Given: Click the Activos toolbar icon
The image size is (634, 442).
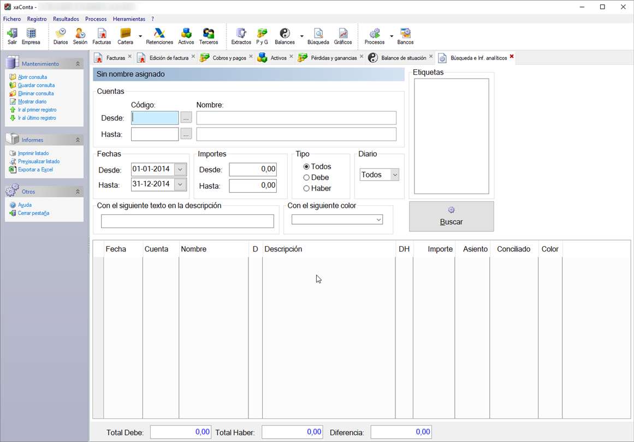Looking at the screenshot, I should (x=186, y=37).
